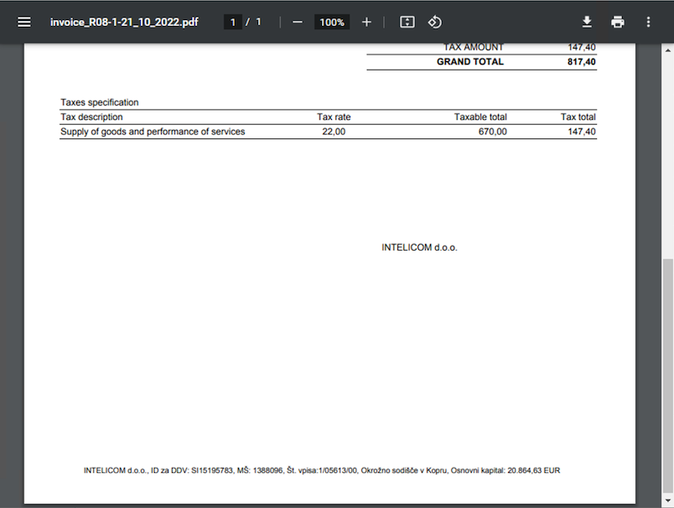Click the vertical scrollbar thumb
The image size is (674, 508).
click(x=668, y=376)
